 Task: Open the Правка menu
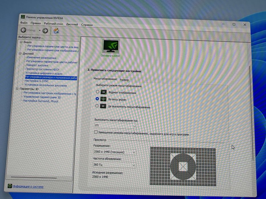click(x=36, y=23)
